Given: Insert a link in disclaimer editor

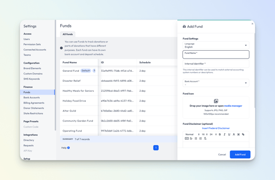Looking at the screenshot, I should pyautogui.click(x=243, y=134).
